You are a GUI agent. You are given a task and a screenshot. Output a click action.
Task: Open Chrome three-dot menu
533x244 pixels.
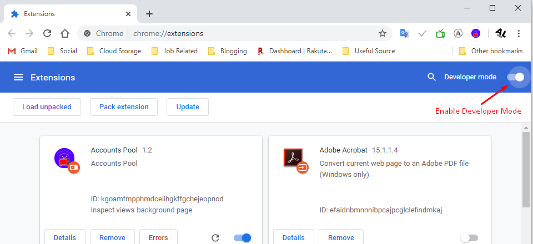tap(519, 33)
